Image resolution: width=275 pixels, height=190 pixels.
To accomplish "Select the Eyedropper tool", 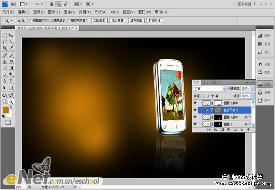I will click(11, 48).
